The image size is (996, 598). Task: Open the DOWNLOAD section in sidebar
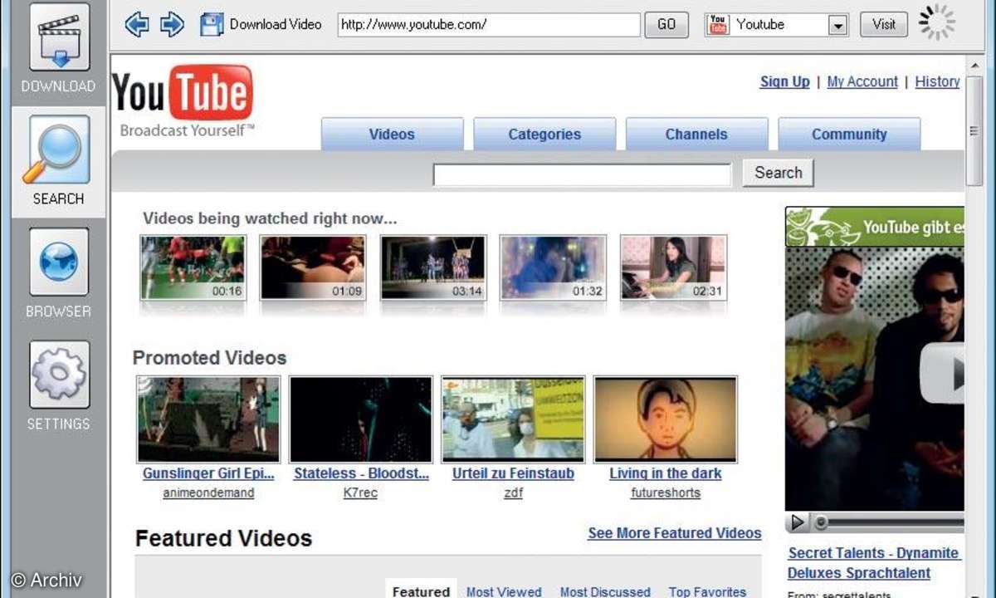59,48
